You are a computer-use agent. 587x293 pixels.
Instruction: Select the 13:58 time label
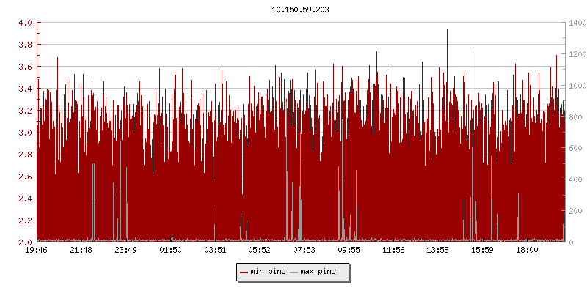tap(437, 251)
